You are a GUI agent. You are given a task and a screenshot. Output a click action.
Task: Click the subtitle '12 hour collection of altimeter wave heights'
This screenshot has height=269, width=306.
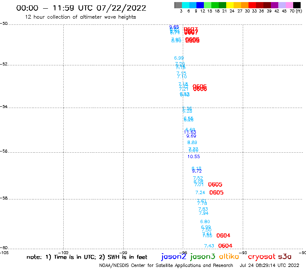[x=80, y=17]
